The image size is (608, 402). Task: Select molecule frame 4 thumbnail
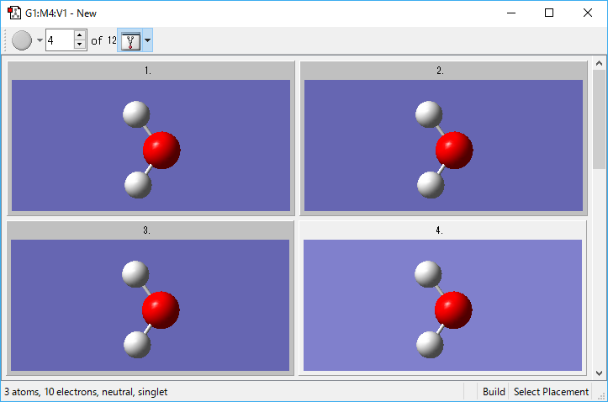[x=442, y=305]
